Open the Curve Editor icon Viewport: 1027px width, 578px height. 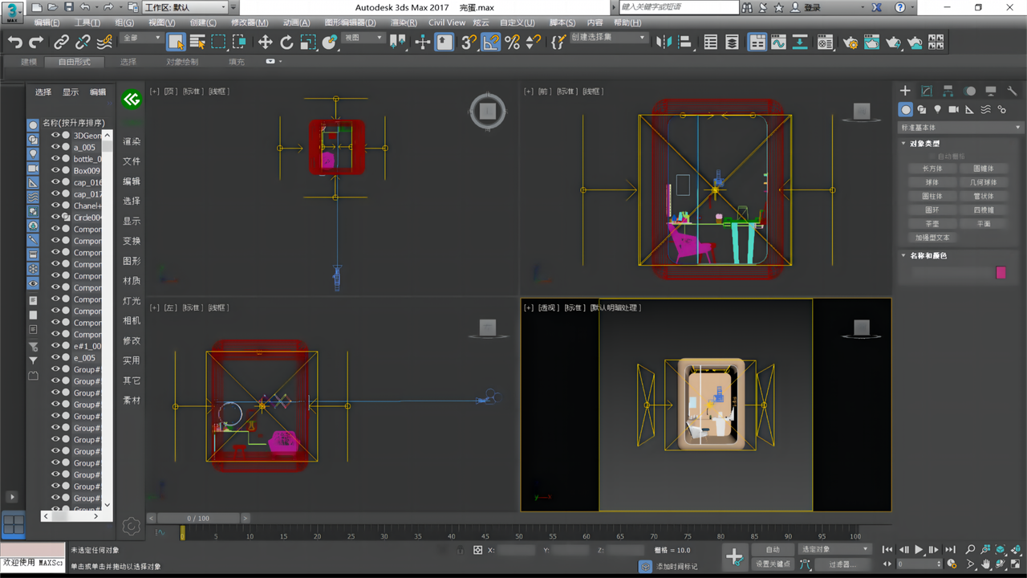pos(778,42)
